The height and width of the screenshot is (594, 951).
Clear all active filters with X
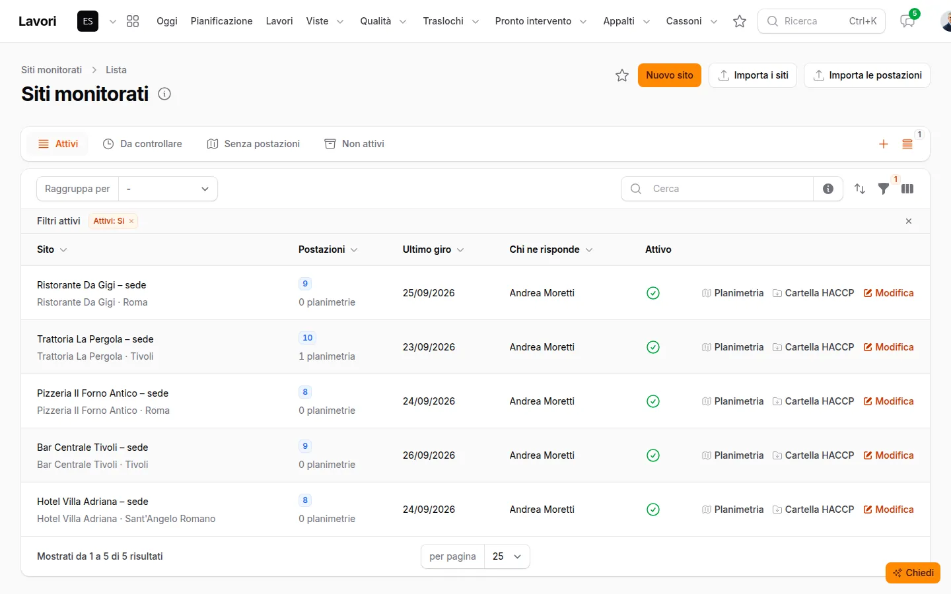[x=909, y=221]
